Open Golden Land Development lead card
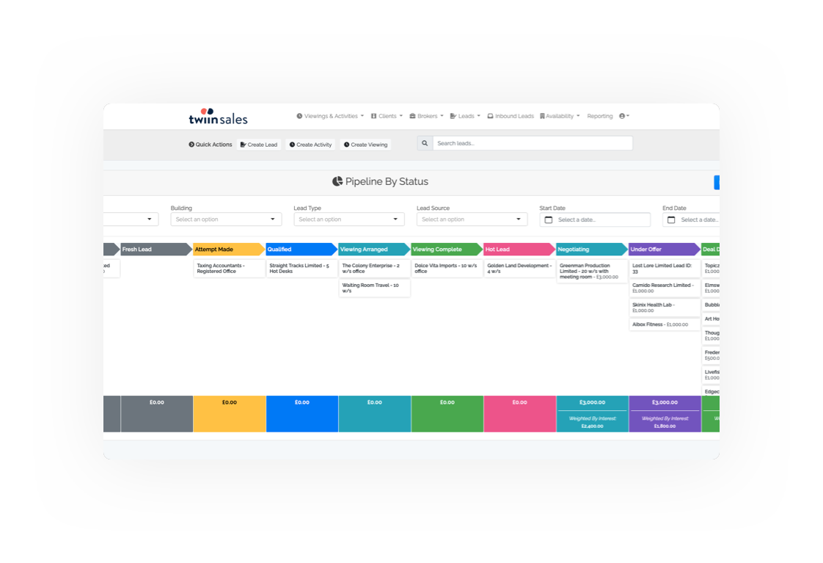The height and width of the screenshot is (563, 823). [x=519, y=269]
